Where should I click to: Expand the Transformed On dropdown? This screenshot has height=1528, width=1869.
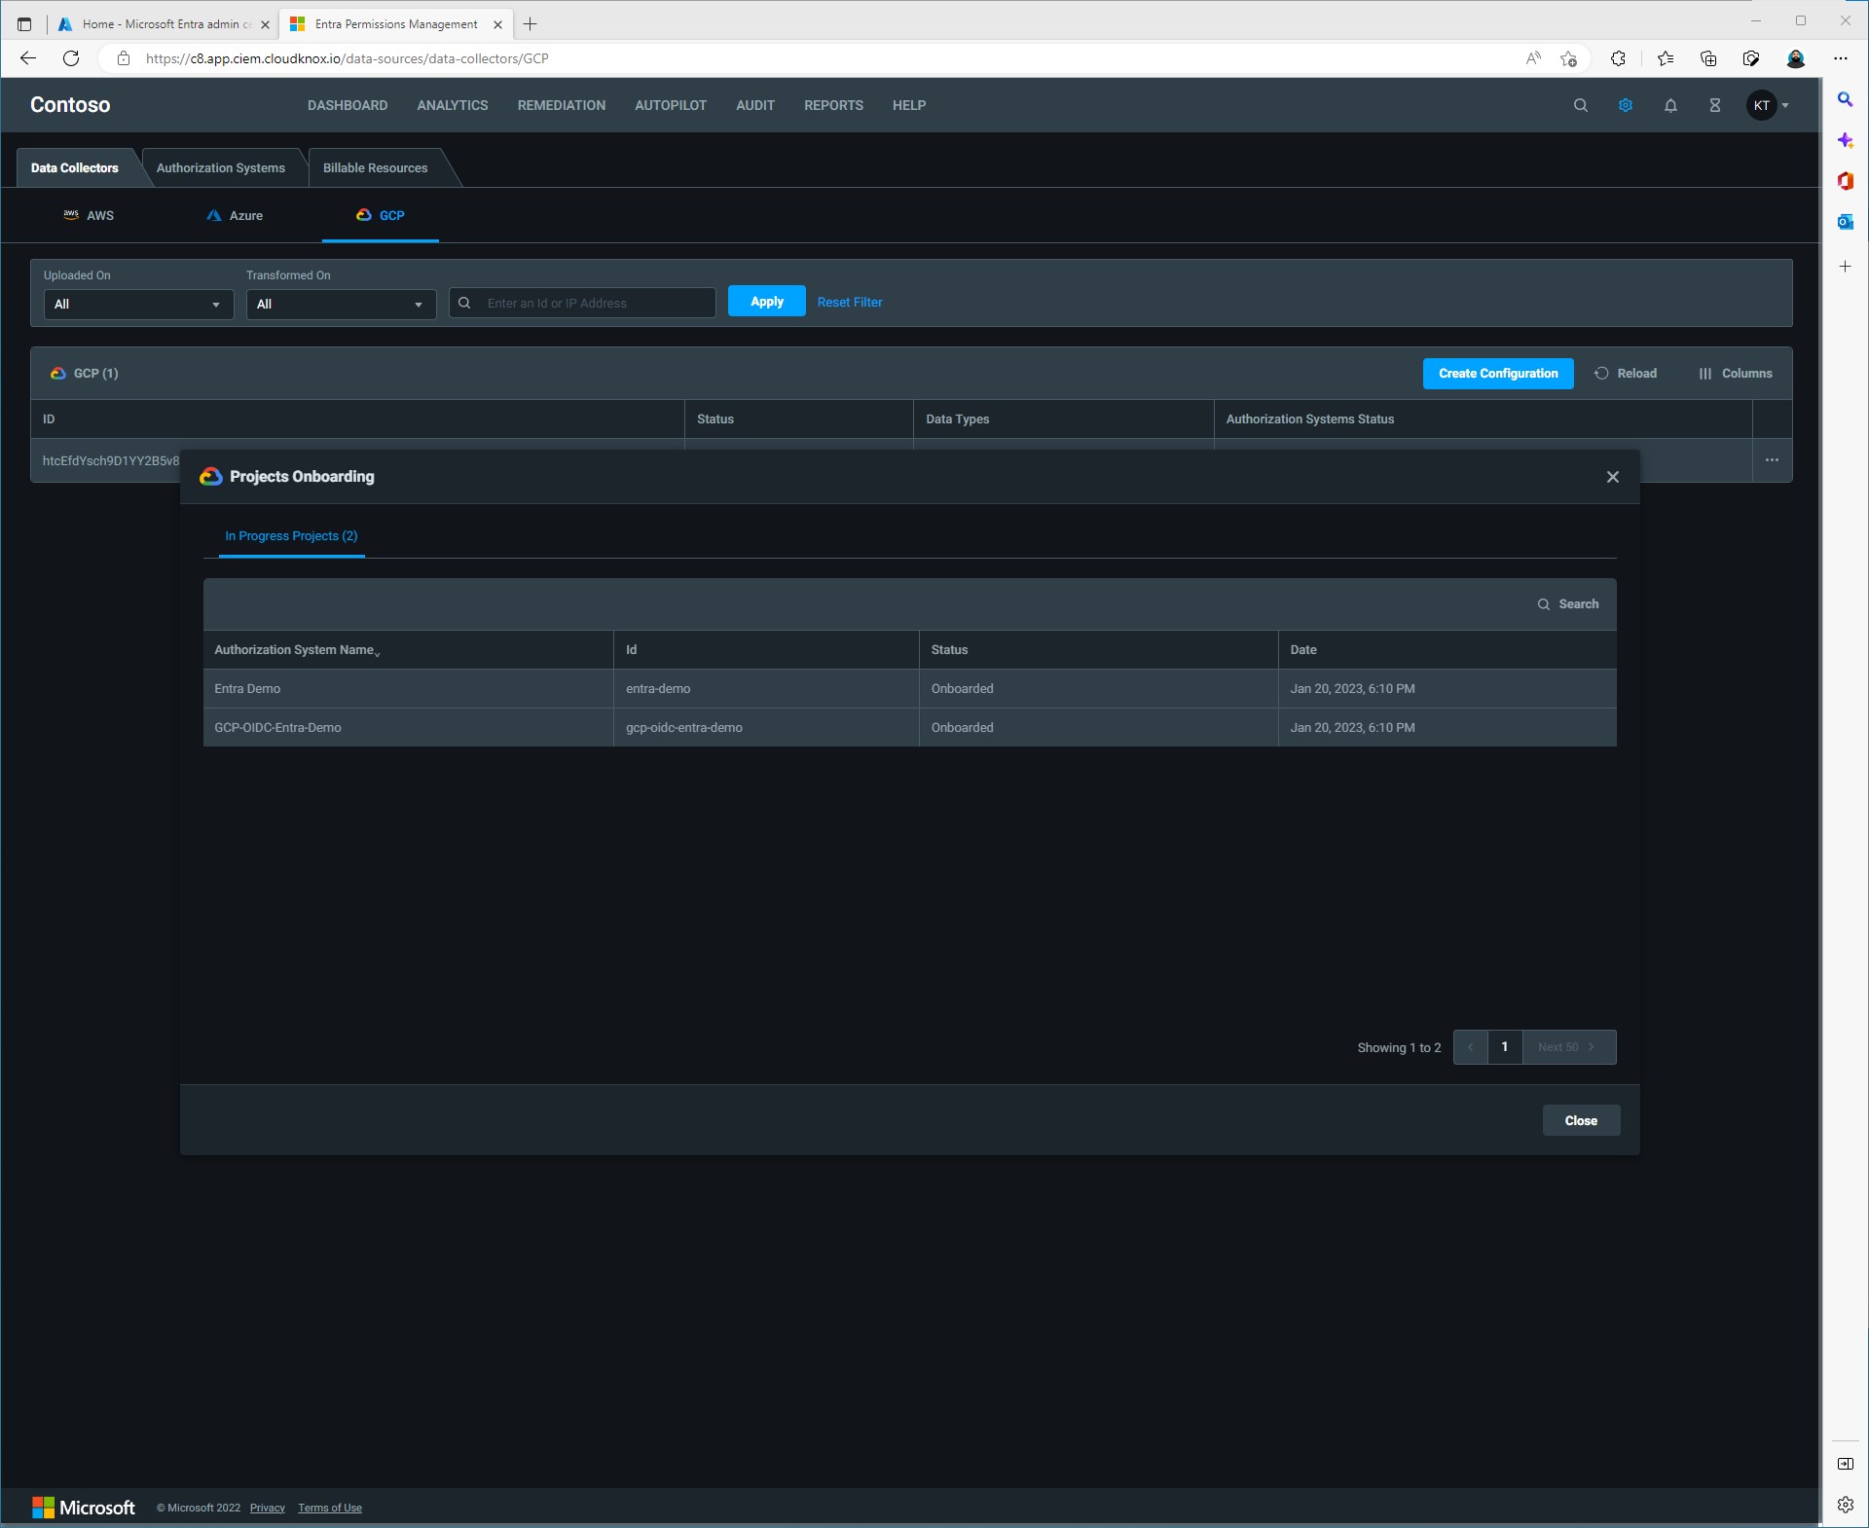coord(341,305)
